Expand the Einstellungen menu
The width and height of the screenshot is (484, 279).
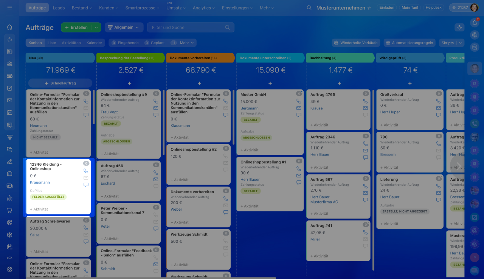237,8
